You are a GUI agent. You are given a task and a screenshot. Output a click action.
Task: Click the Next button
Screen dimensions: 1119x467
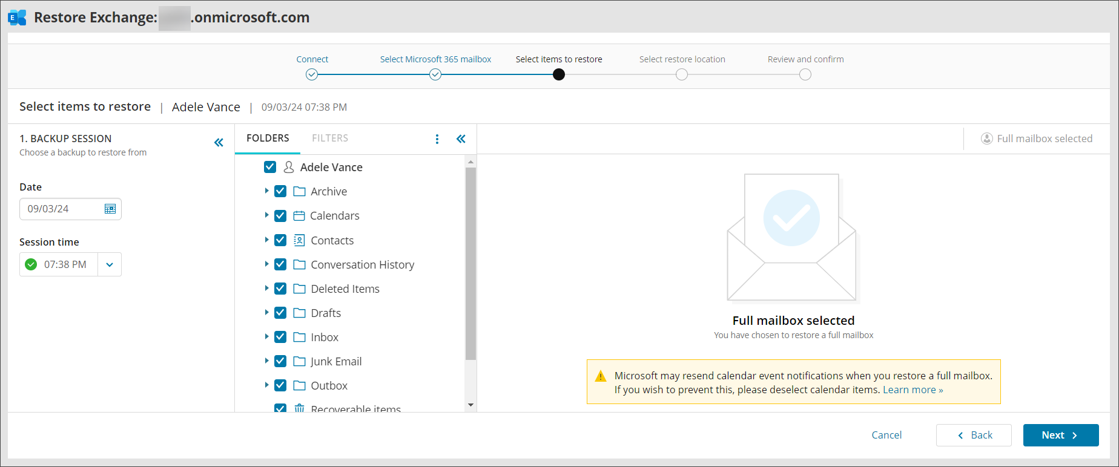(x=1060, y=435)
